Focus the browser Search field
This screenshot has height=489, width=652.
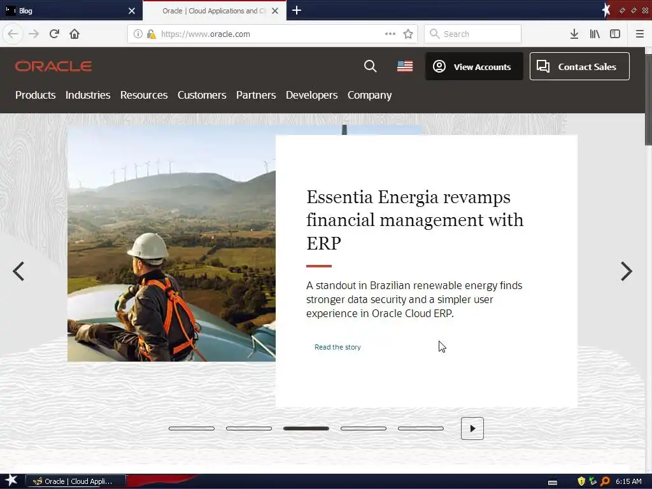click(473, 34)
